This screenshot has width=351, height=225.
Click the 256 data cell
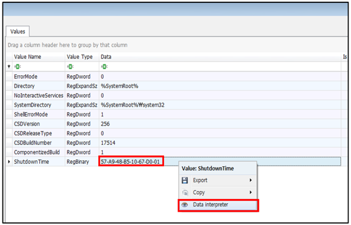(x=105, y=124)
